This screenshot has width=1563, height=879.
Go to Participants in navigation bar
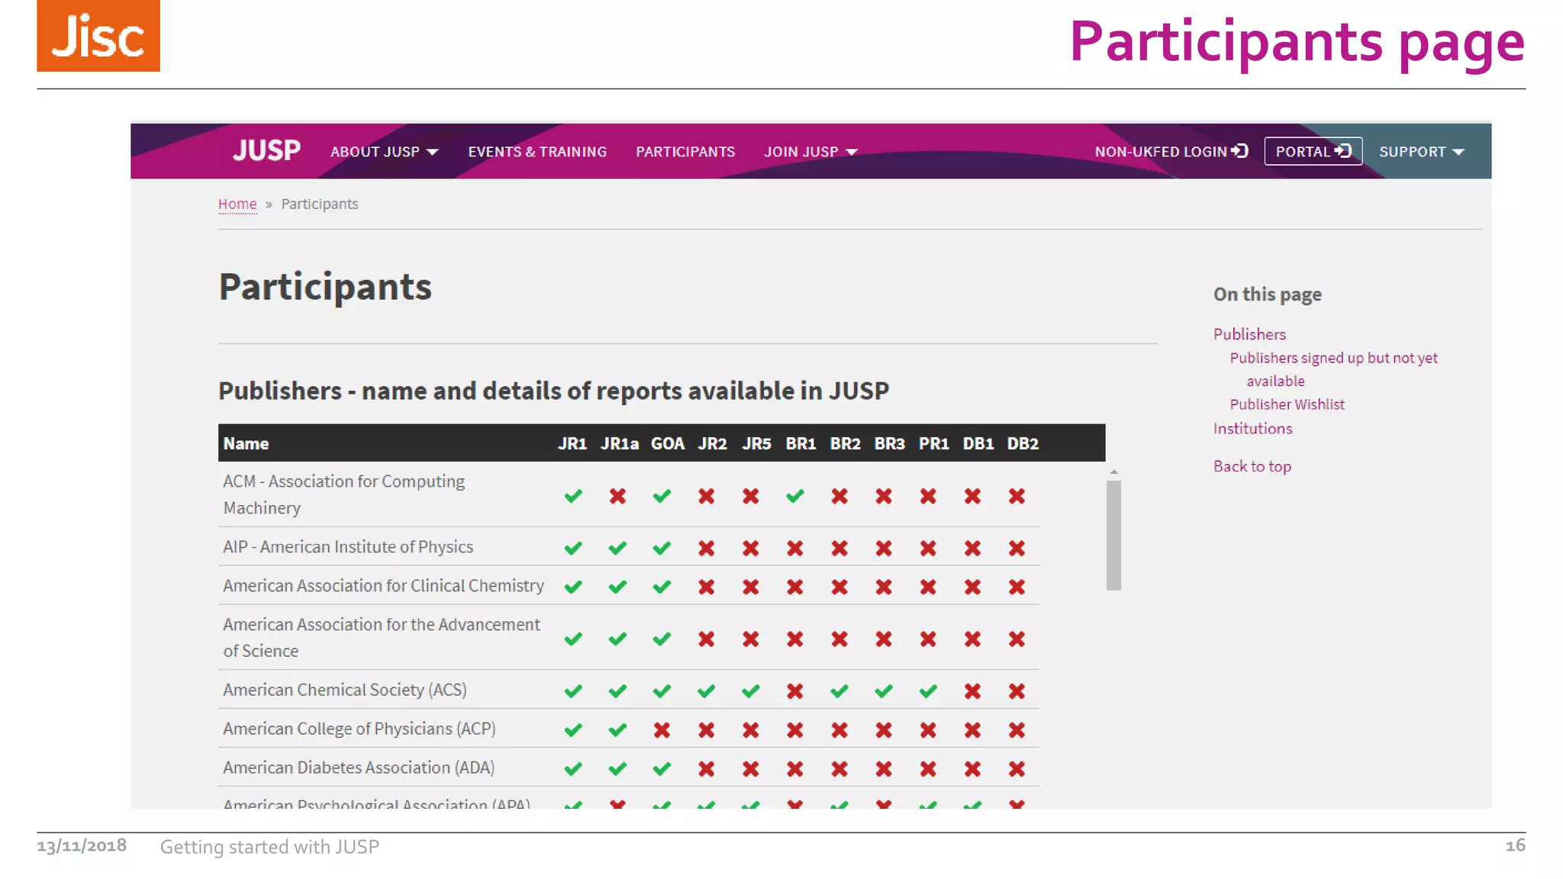pos(685,152)
